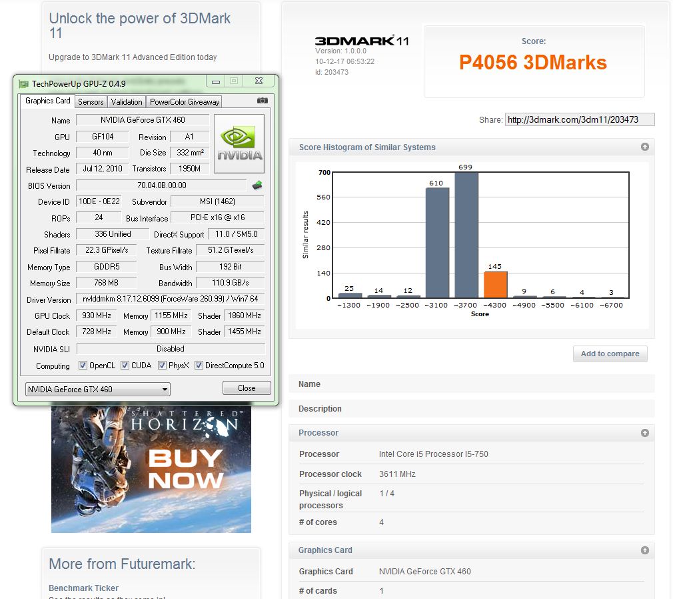Click the NVIDIA logo in GPU-Z
This screenshot has height=599, width=673.
(239, 143)
